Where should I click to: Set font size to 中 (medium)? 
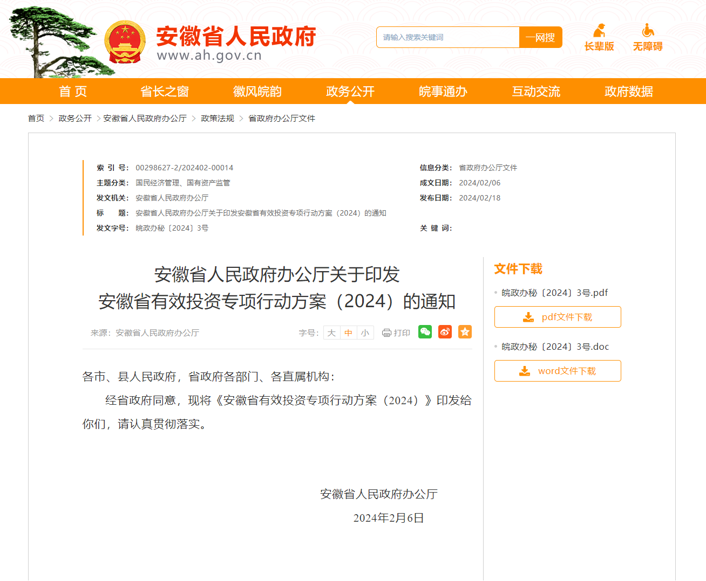click(x=348, y=333)
